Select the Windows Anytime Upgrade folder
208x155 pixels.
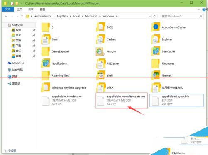pos(64,87)
